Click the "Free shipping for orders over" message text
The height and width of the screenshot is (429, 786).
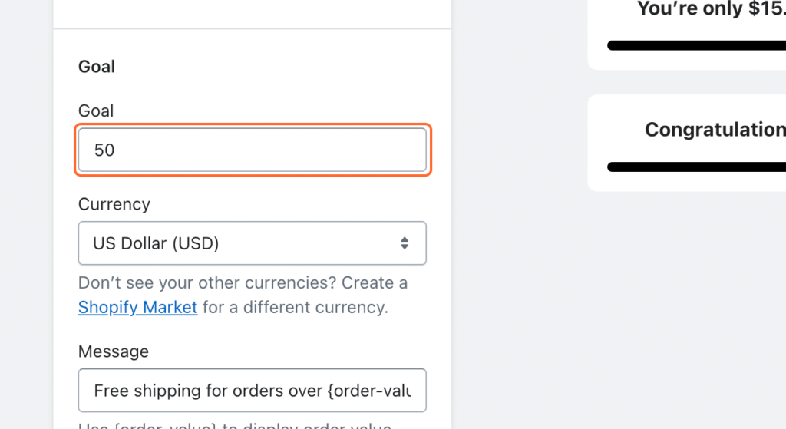(x=208, y=391)
